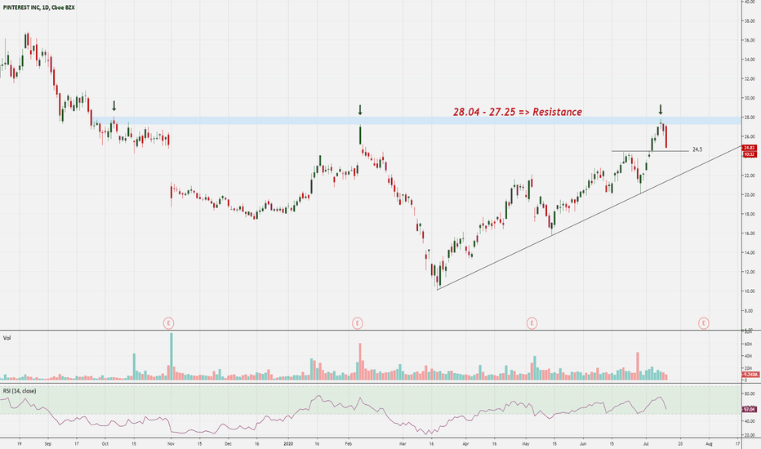Screen dimensions: 761x449
Task: Click the Apr label on time axis
Action: pyautogui.click(x=466, y=443)
